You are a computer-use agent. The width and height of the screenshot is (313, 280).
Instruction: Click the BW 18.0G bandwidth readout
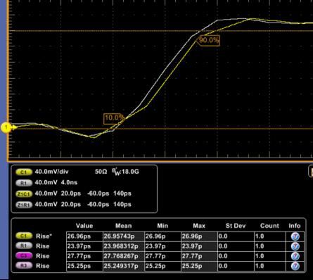point(125,172)
